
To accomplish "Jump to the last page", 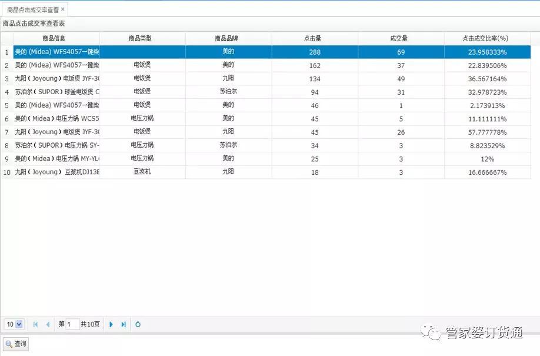I will coord(124,324).
